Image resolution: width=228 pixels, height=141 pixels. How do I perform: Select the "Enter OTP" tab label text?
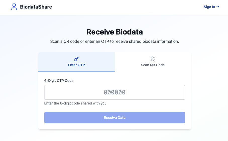(76, 65)
